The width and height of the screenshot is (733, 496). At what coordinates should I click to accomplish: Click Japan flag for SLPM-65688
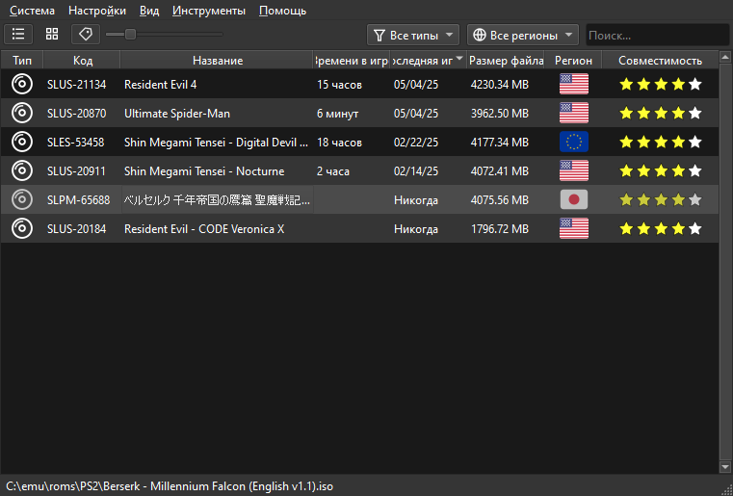point(574,199)
